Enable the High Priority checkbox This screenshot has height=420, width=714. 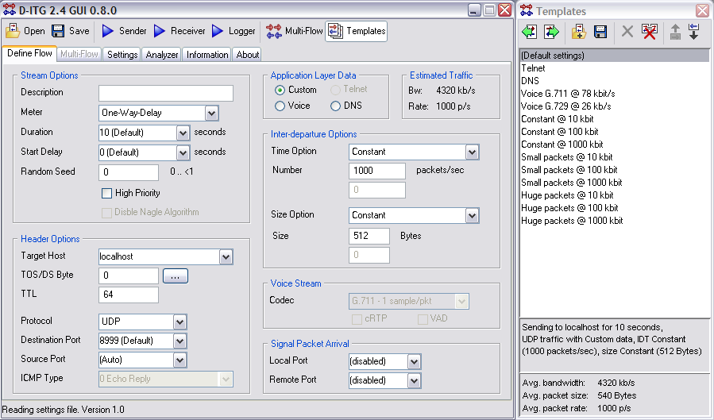coord(107,194)
